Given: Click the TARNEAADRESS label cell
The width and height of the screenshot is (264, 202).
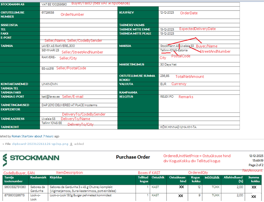Looking at the screenshot, I should (20, 119).
